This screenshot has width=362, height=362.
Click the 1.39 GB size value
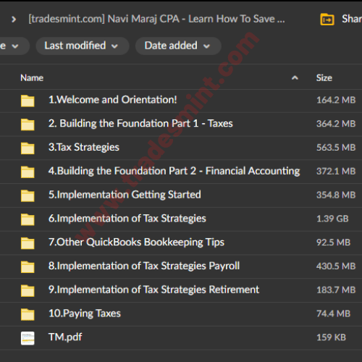(332, 219)
